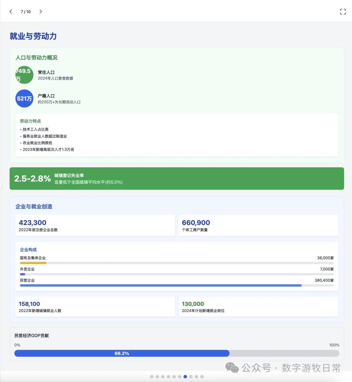Click the next page arrow
The width and height of the screenshot is (352, 382).
tap(41, 11)
